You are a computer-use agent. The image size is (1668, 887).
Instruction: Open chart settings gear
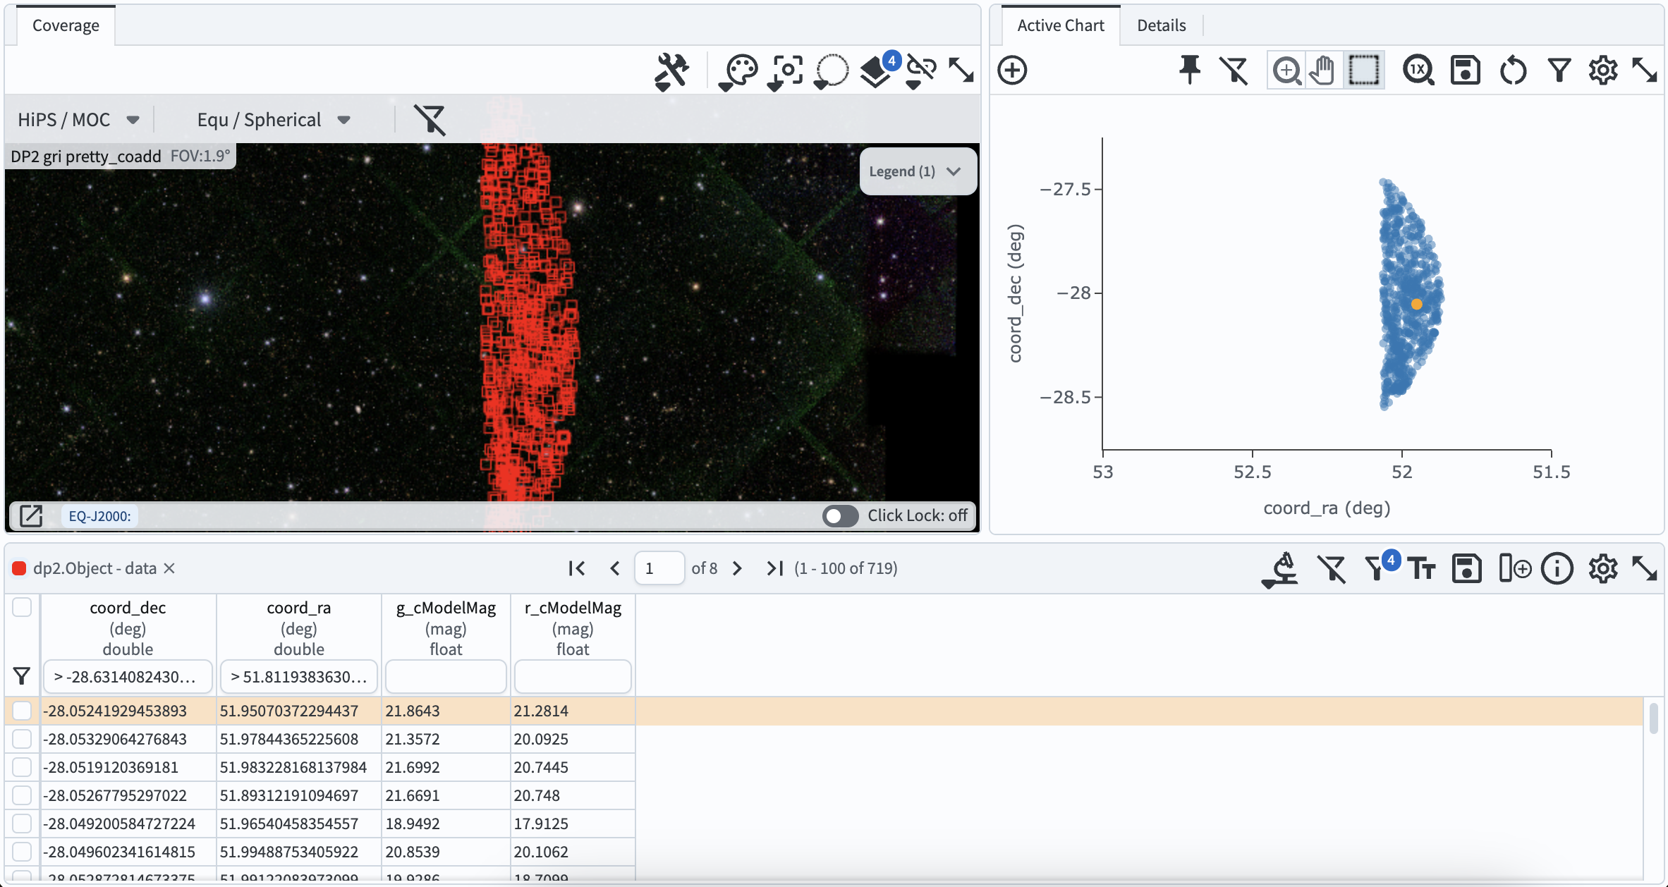pos(1603,71)
